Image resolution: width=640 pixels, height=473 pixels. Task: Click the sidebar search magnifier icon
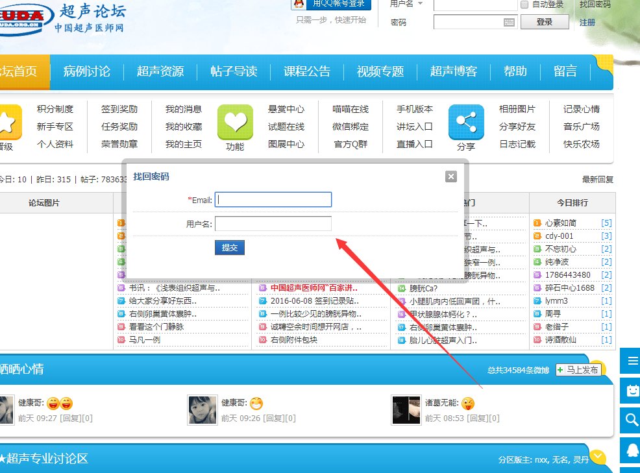tap(631, 420)
